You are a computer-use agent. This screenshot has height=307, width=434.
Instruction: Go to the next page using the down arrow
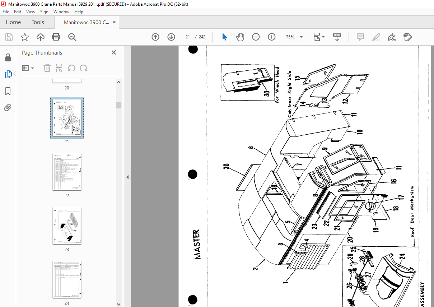click(x=171, y=37)
